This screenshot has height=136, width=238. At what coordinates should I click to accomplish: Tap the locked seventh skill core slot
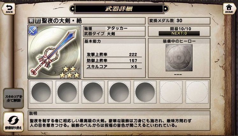(x=197, y=92)
